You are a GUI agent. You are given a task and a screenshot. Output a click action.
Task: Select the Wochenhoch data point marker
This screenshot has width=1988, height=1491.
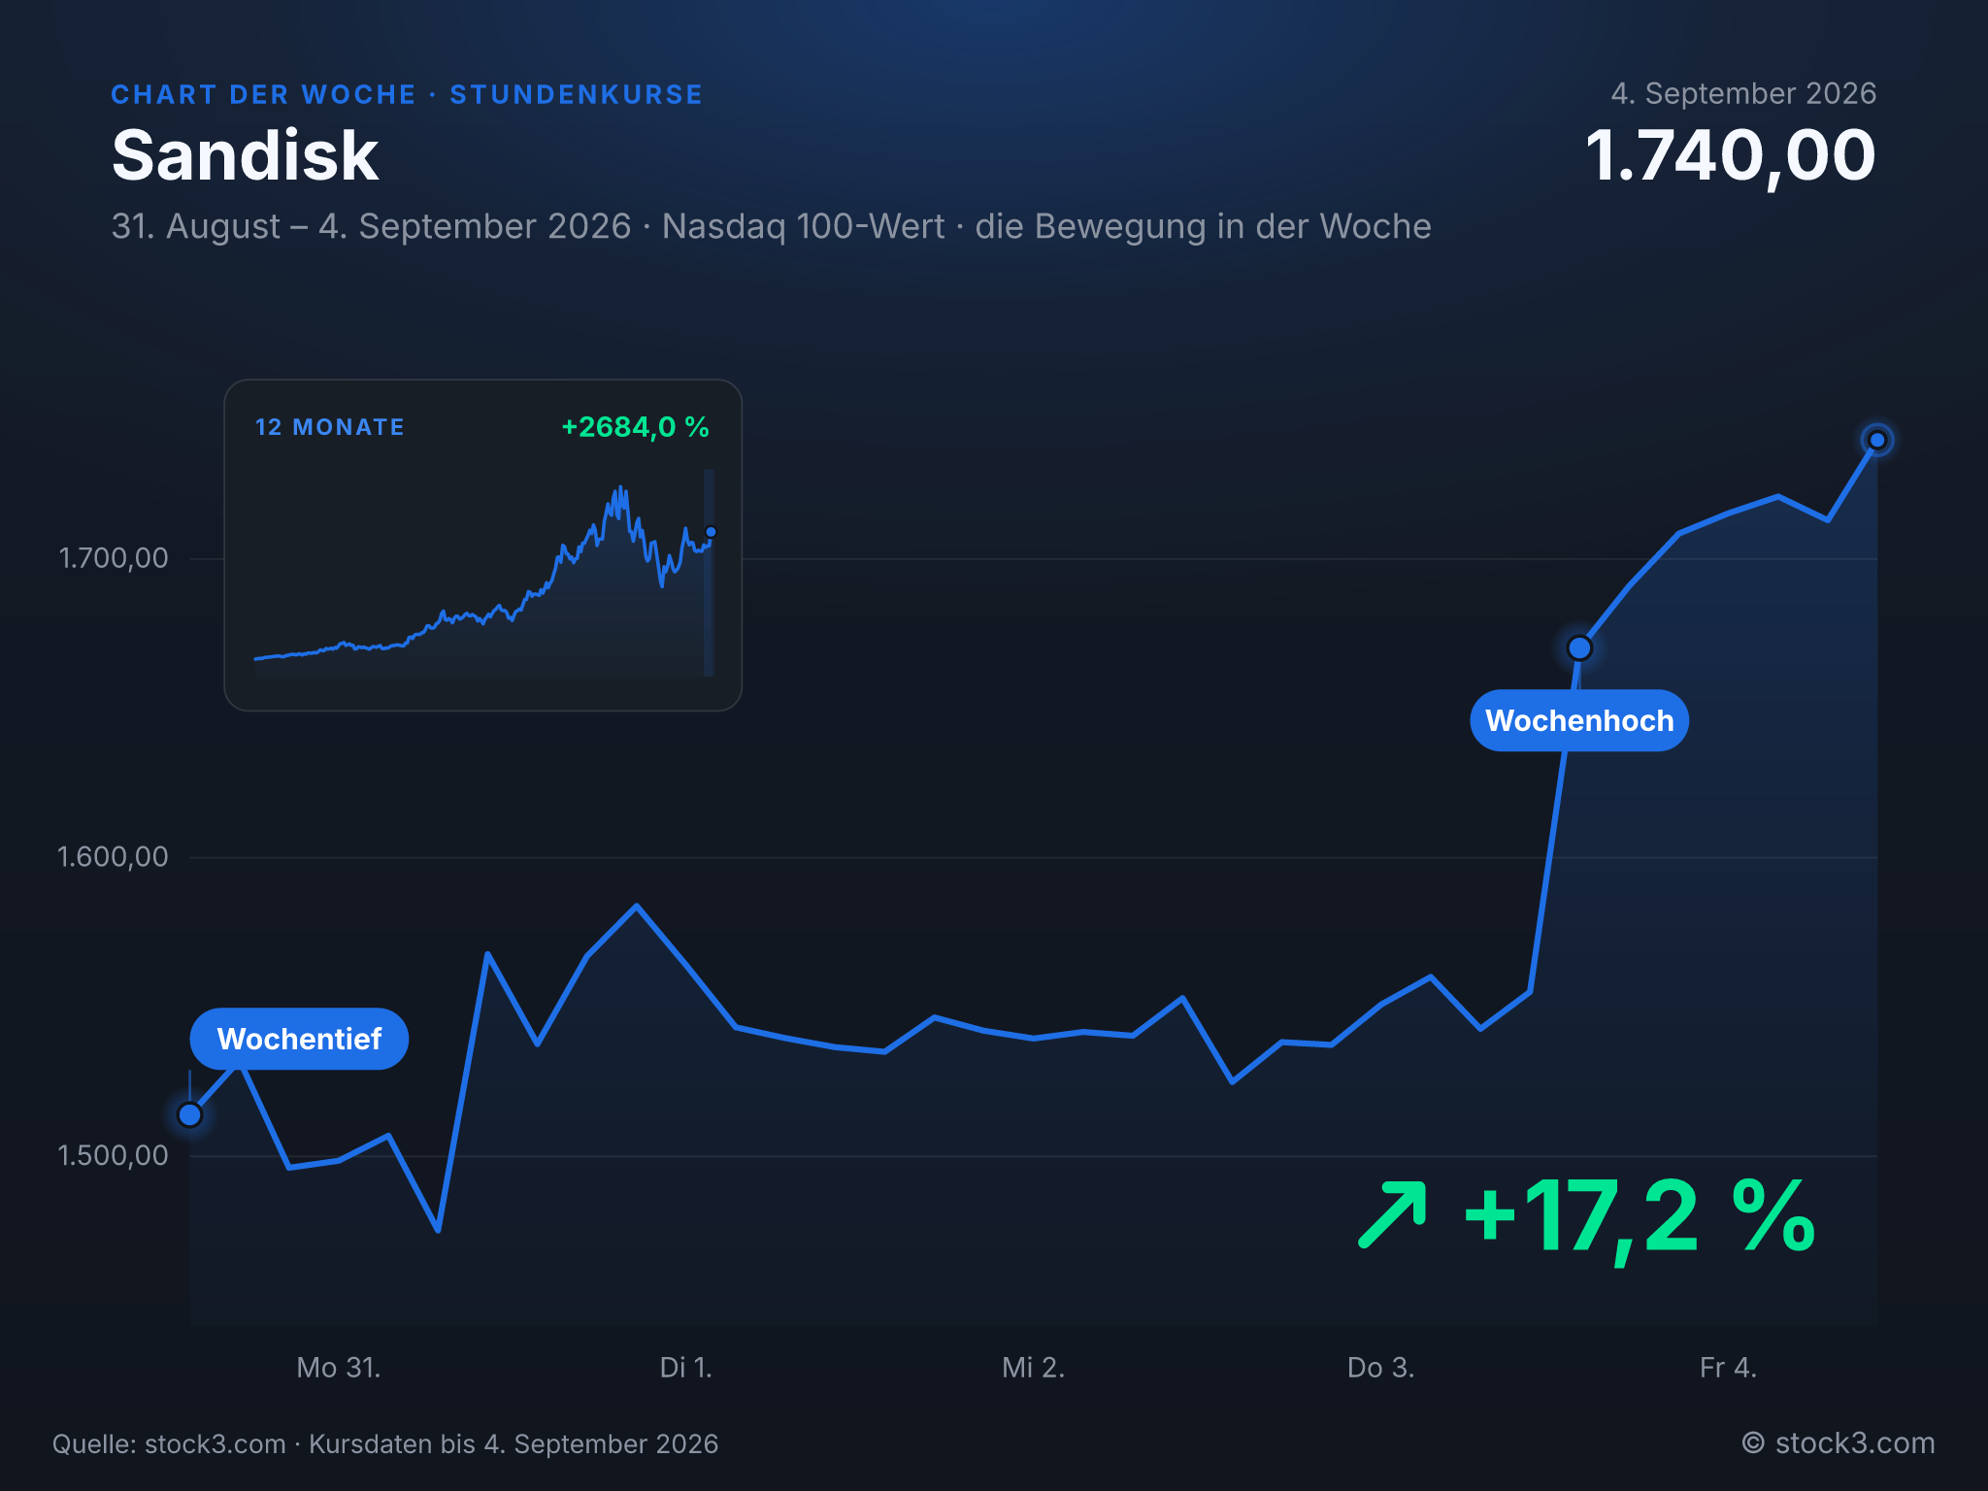coord(1579,647)
